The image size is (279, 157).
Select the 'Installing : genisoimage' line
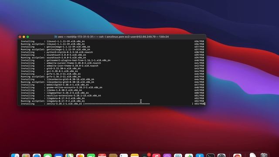(x=112, y=47)
